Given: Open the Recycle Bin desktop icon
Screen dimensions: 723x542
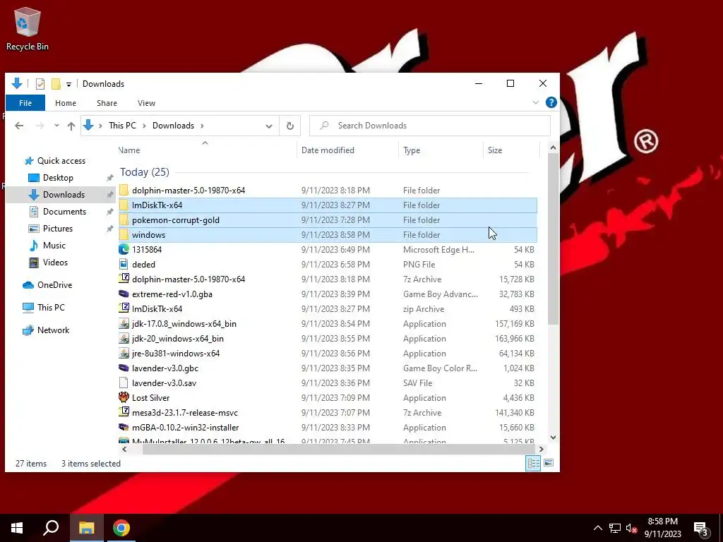Looking at the screenshot, I should 28,28.
